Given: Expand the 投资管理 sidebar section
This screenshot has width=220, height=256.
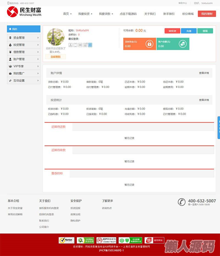Looking at the screenshot, I should (x=24, y=45).
